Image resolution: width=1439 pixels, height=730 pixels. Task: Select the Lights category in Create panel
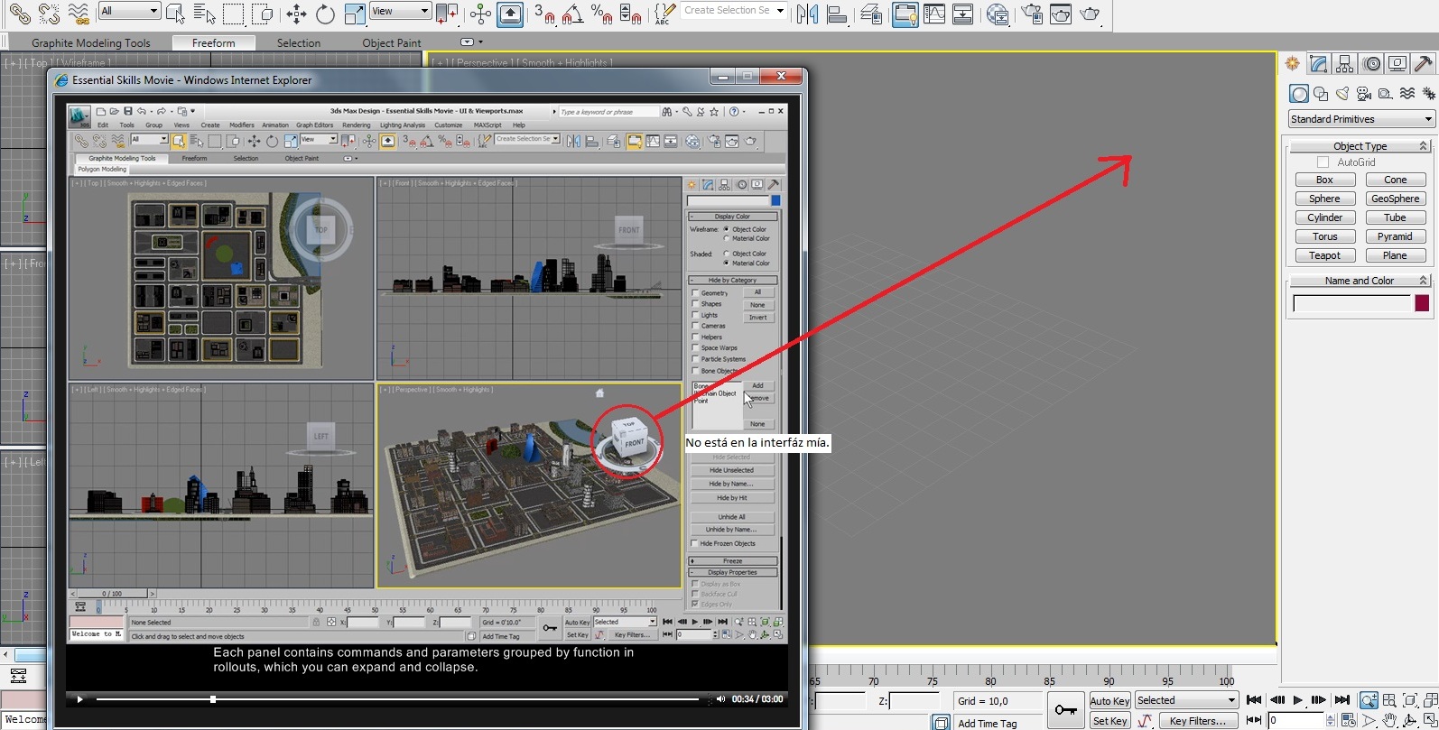coord(1342,93)
